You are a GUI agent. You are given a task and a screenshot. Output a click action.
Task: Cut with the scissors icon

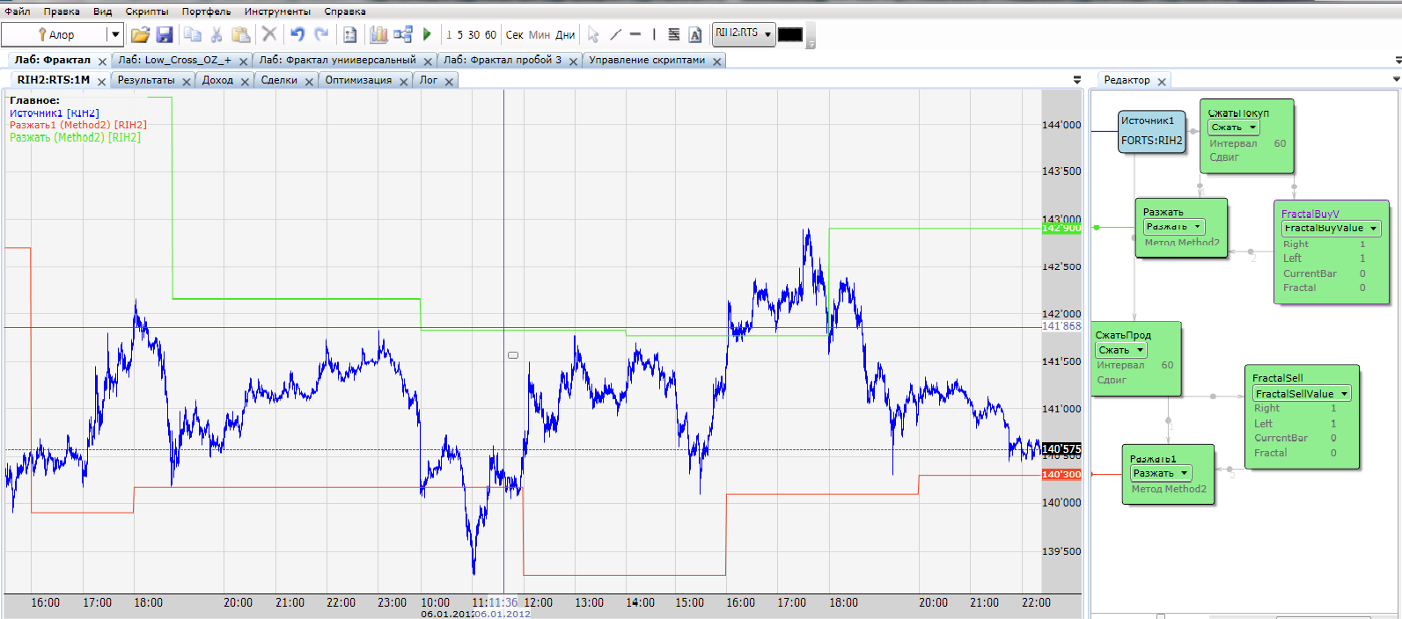click(x=217, y=34)
